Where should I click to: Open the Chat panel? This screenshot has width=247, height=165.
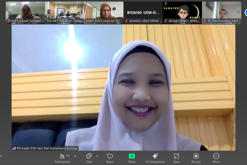click(89, 158)
